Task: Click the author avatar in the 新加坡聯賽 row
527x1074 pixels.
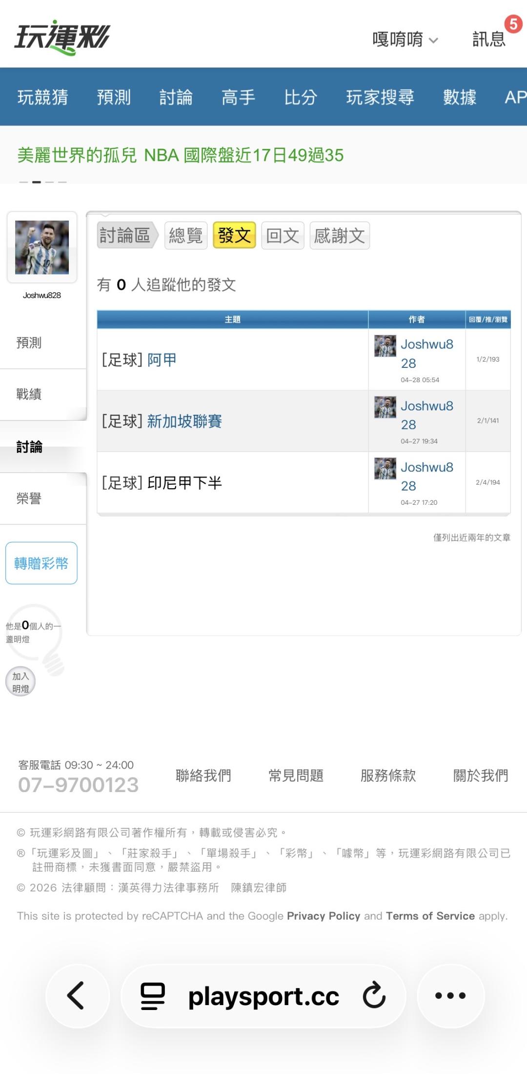Action: coord(385,407)
